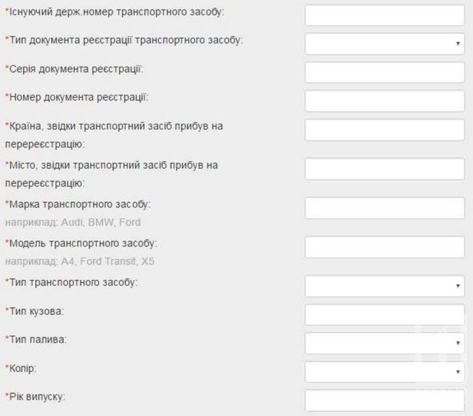Open the Тип документа реєстрації dropdown
473x416 pixels.
[384, 43]
